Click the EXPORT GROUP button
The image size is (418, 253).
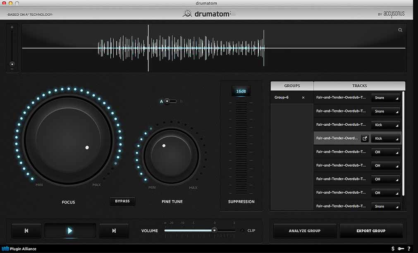pos(371,231)
